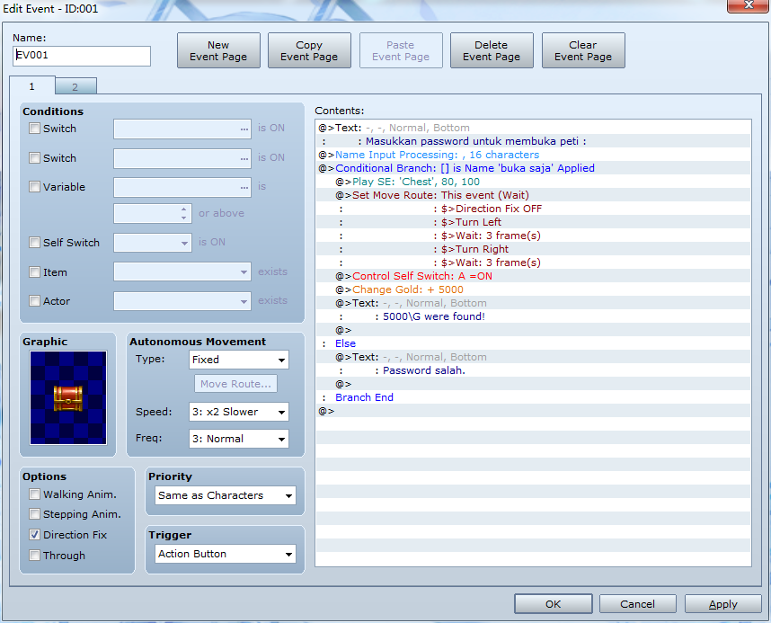Uncheck the Direction Fix option
Screen dimensions: 771x623
tap(34, 534)
